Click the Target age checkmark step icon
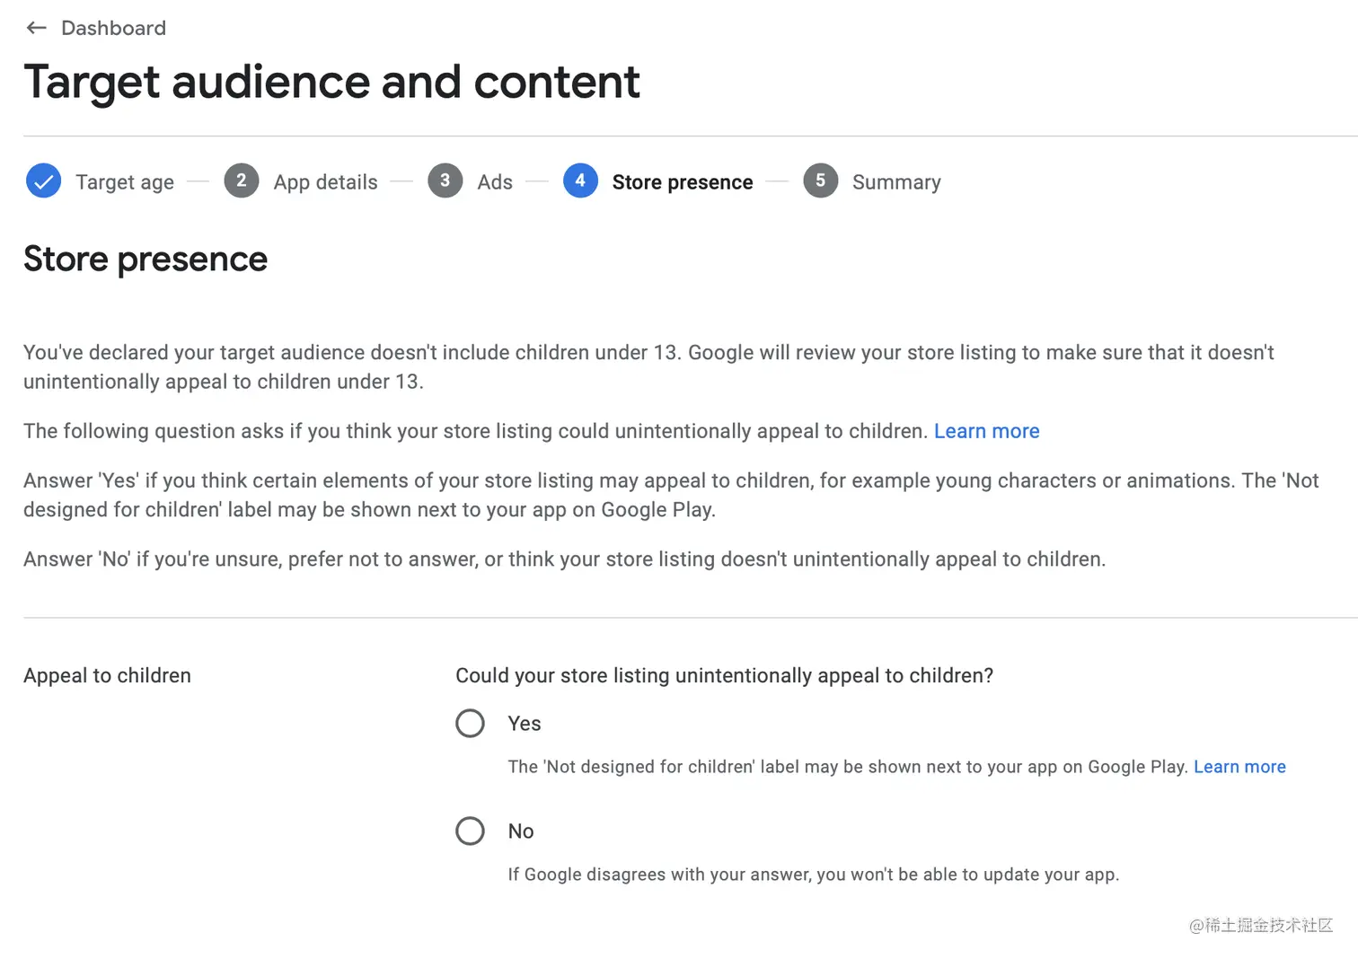1358x959 pixels. click(43, 181)
